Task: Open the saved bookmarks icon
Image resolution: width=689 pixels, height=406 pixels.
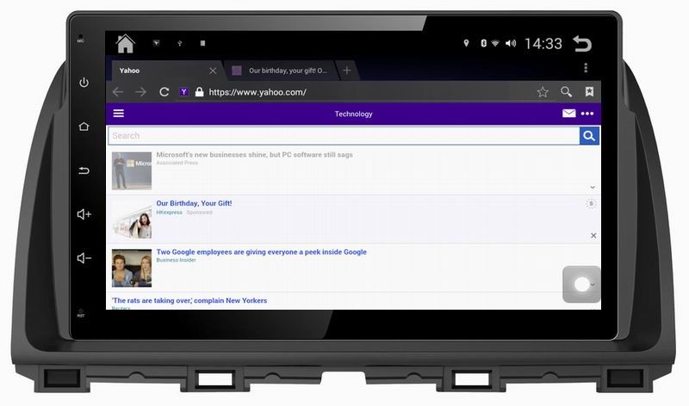Action: click(589, 91)
